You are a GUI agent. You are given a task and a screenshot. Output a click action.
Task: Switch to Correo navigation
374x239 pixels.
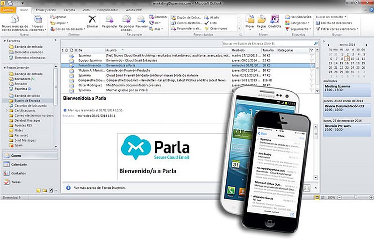point(30,156)
